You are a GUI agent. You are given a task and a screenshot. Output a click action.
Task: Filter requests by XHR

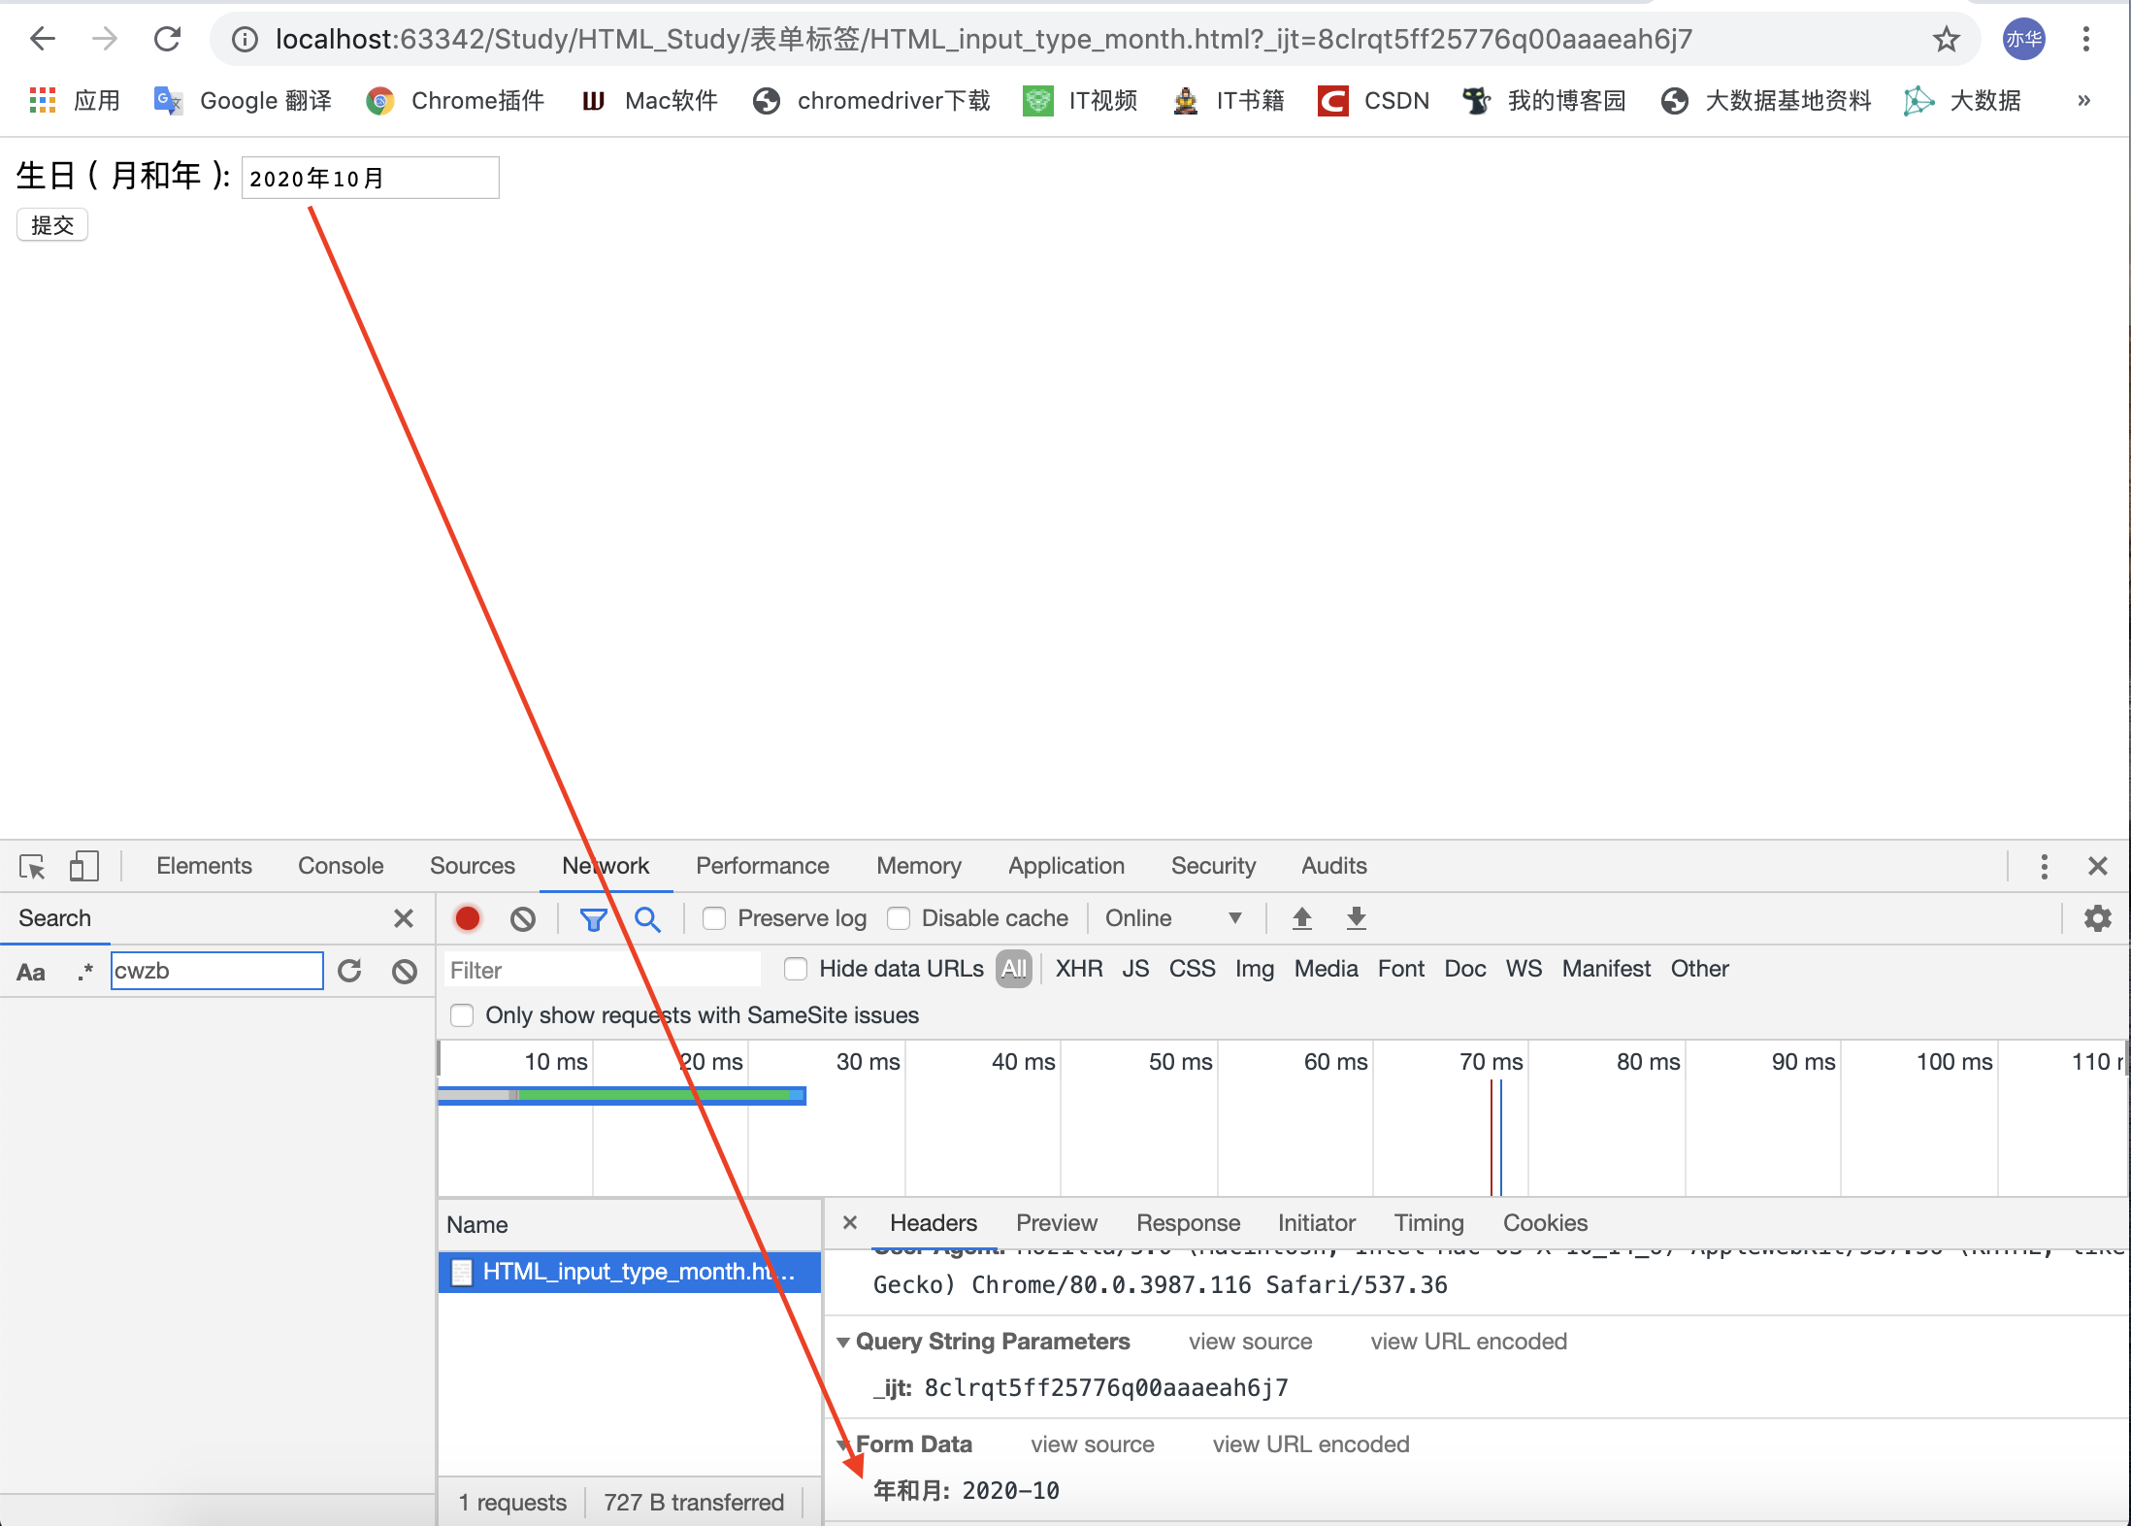(x=1078, y=969)
